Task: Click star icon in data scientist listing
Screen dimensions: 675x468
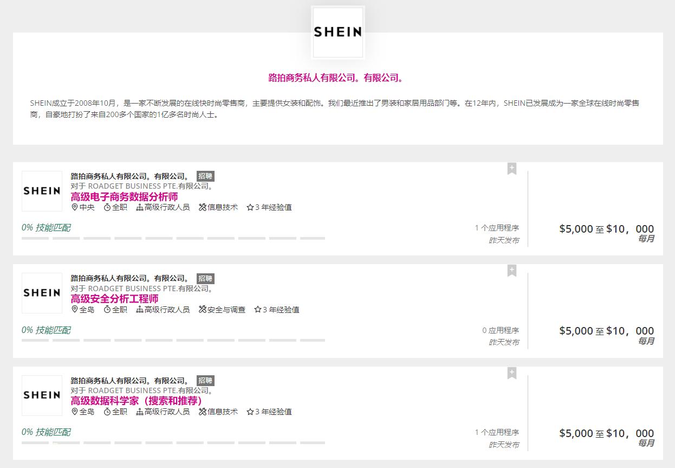Action: [250, 412]
